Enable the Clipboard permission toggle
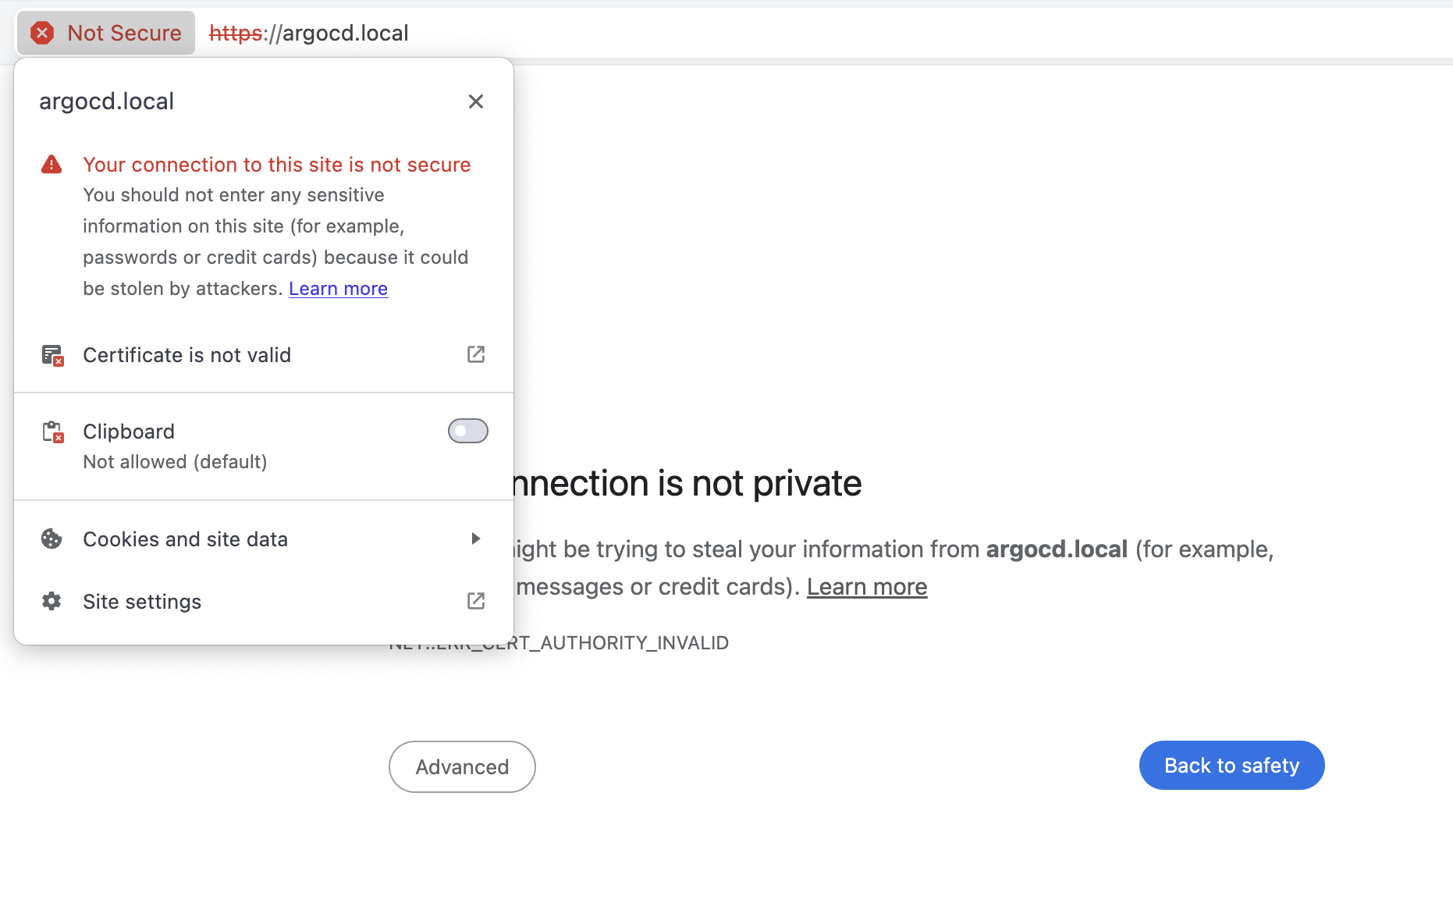 (468, 431)
